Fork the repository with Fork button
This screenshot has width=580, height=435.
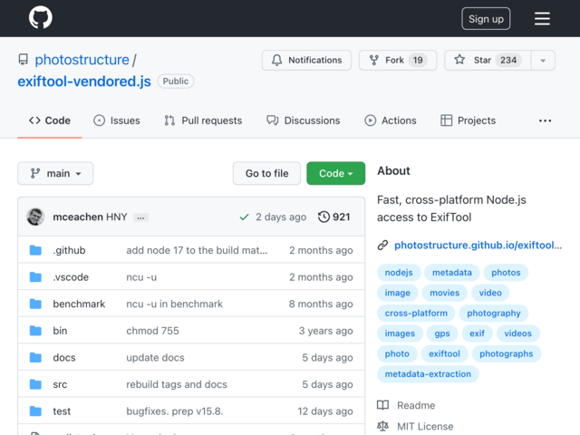pos(398,60)
